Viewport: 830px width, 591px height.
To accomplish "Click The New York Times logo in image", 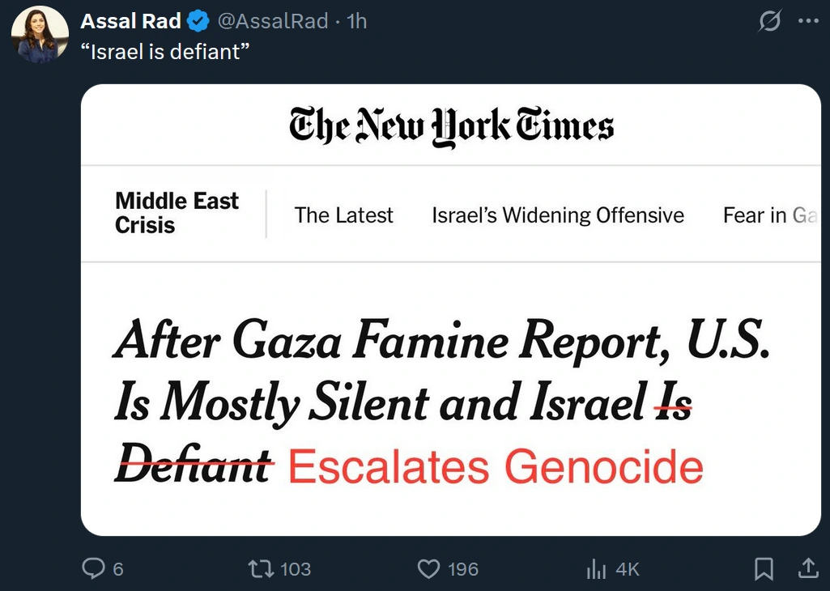I will [x=451, y=127].
